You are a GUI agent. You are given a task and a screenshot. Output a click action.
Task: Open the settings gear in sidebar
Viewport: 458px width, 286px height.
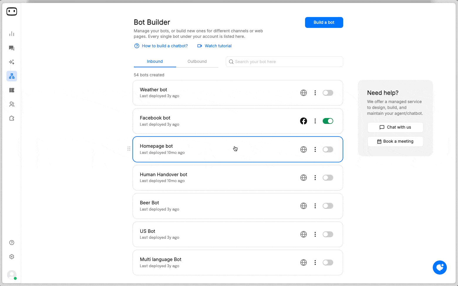coord(12,257)
